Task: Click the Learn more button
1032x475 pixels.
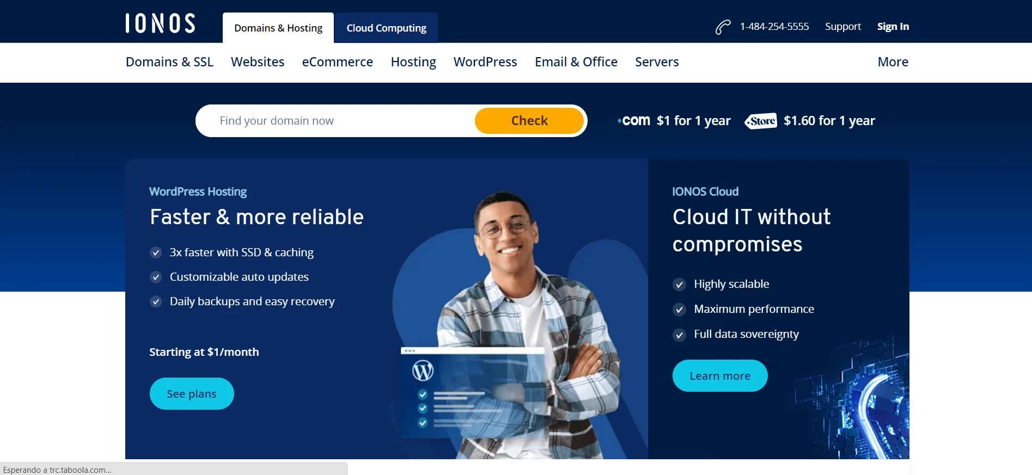Action: (x=720, y=376)
